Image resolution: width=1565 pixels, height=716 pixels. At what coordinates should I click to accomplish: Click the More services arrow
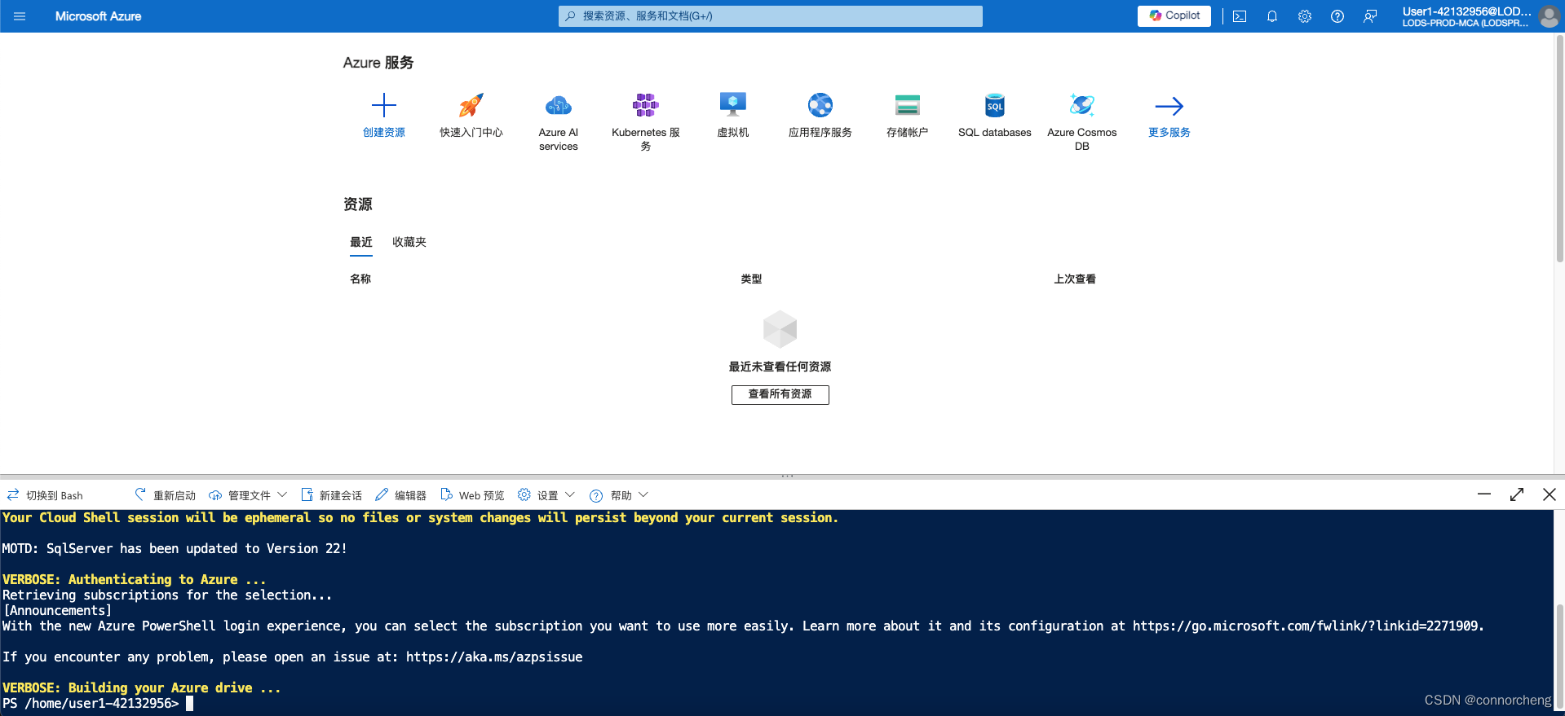(x=1169, y=106)
